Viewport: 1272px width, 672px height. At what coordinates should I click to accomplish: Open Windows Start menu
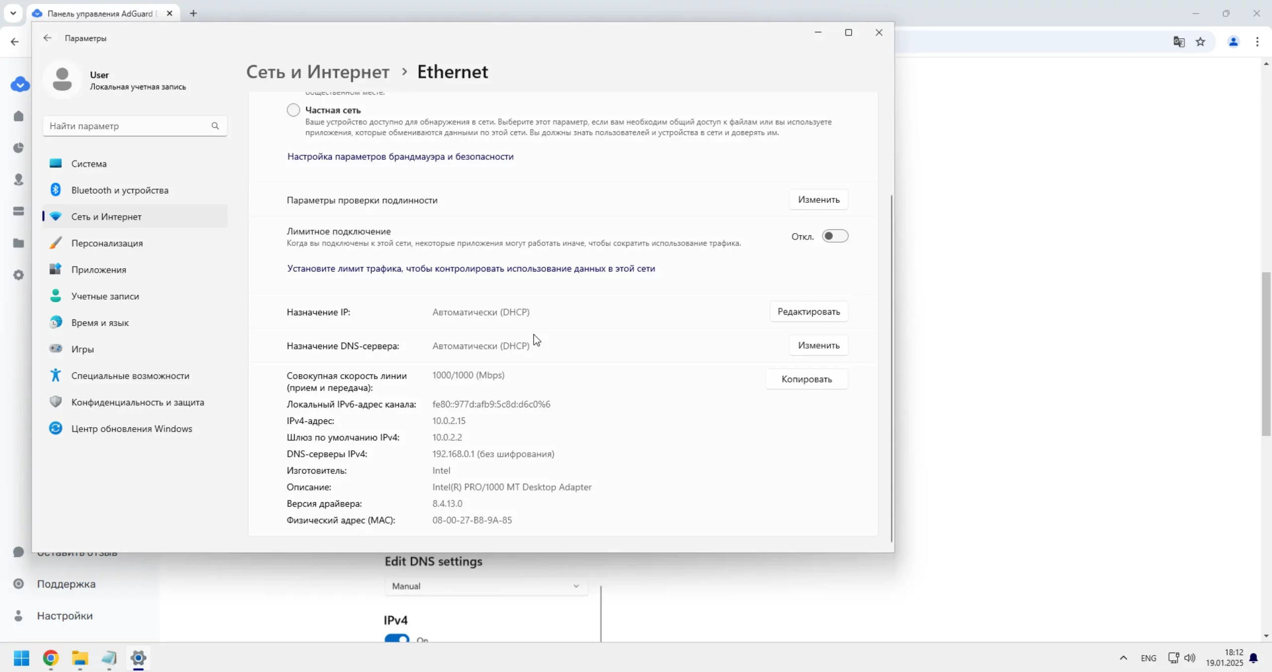point(21,658)
